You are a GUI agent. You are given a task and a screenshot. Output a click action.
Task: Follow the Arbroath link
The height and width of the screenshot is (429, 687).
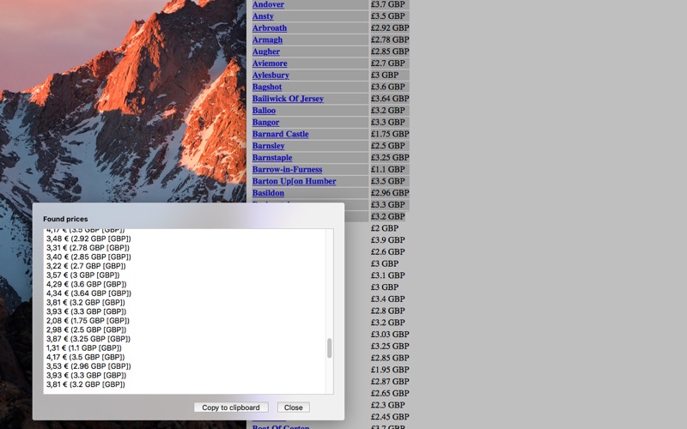(x=270, y=28)
